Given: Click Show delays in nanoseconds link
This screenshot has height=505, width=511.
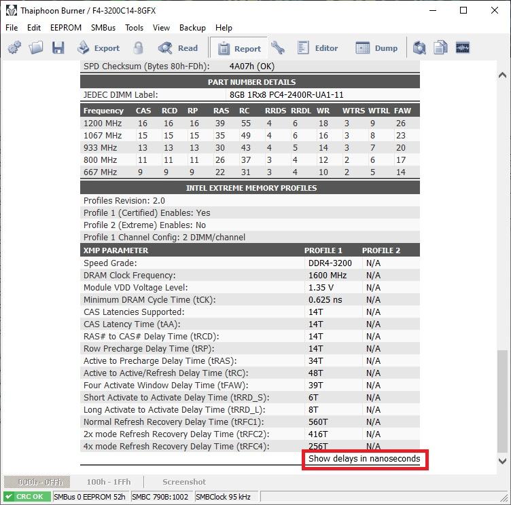Looking at the screenshot, I should click(x=364, y=459).
